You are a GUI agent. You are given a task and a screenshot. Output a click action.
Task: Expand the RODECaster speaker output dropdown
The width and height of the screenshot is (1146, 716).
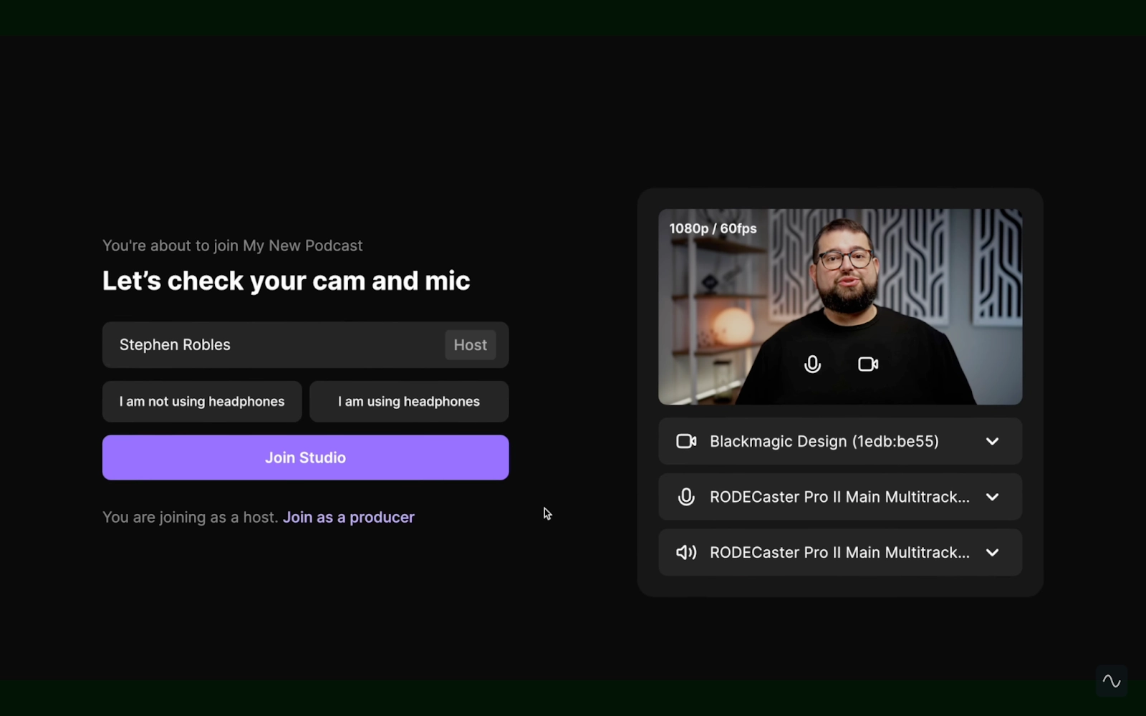993,552
